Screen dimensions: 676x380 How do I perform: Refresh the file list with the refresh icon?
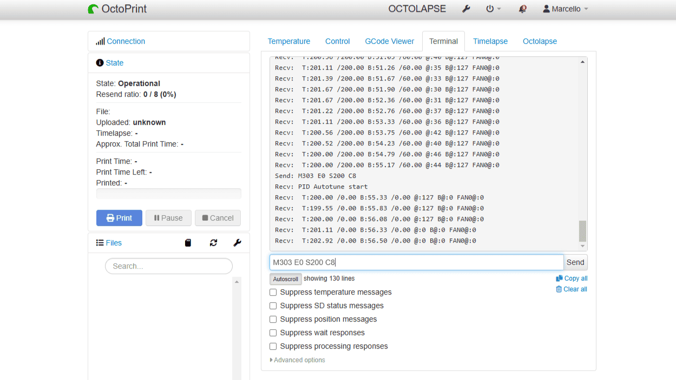click(213, 243)
